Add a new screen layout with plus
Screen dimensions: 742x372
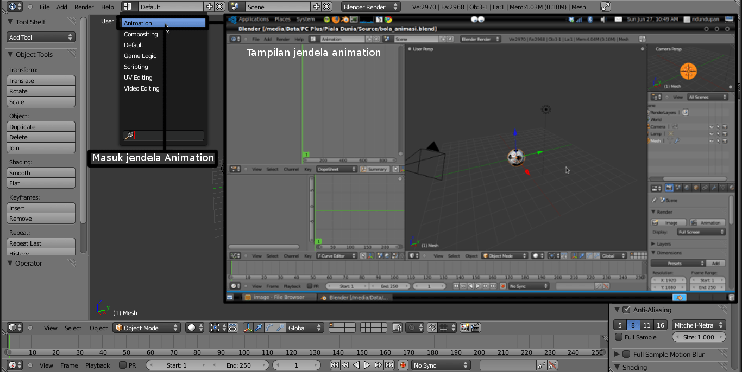click(210, 7)
